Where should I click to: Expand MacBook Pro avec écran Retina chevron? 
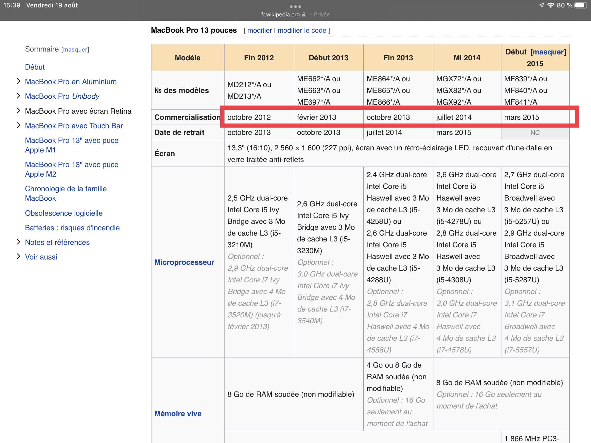tap(18, 110)
